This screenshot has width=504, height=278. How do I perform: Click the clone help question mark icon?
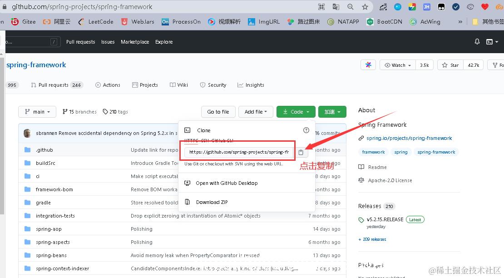click(306, 130)
